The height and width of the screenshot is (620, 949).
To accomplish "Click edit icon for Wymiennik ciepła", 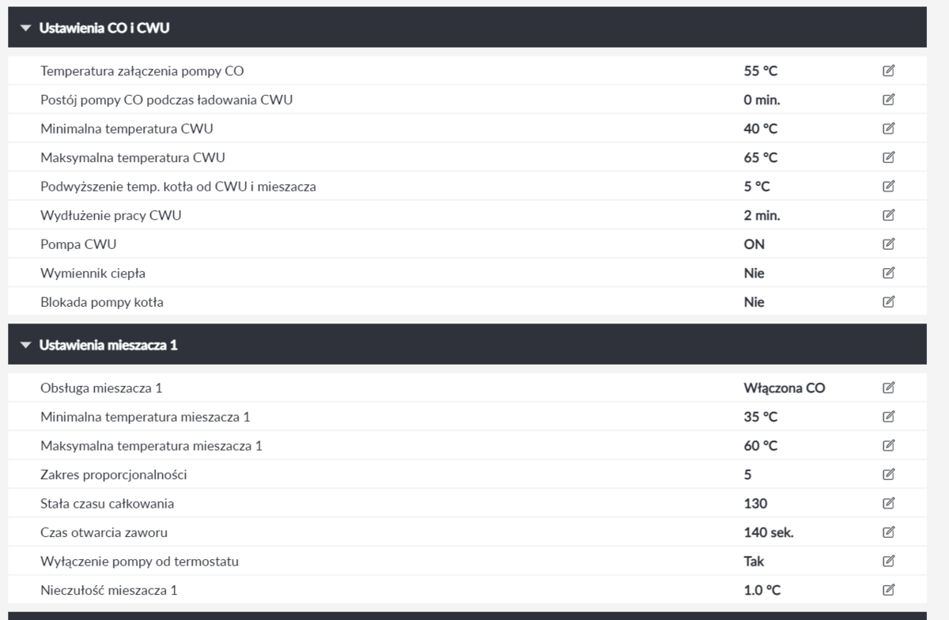I will [888, 273].
